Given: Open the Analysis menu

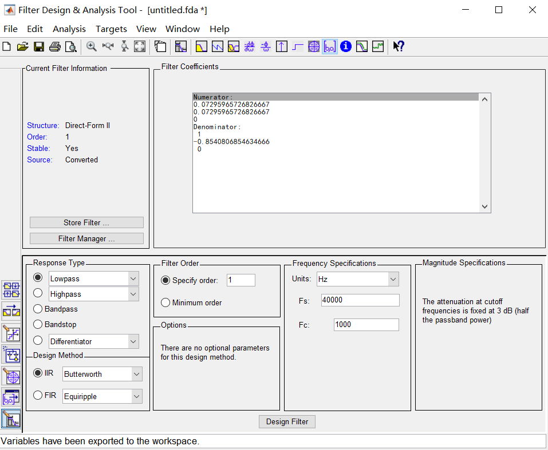Looking at the screenshot, I should tap(69, 29).
